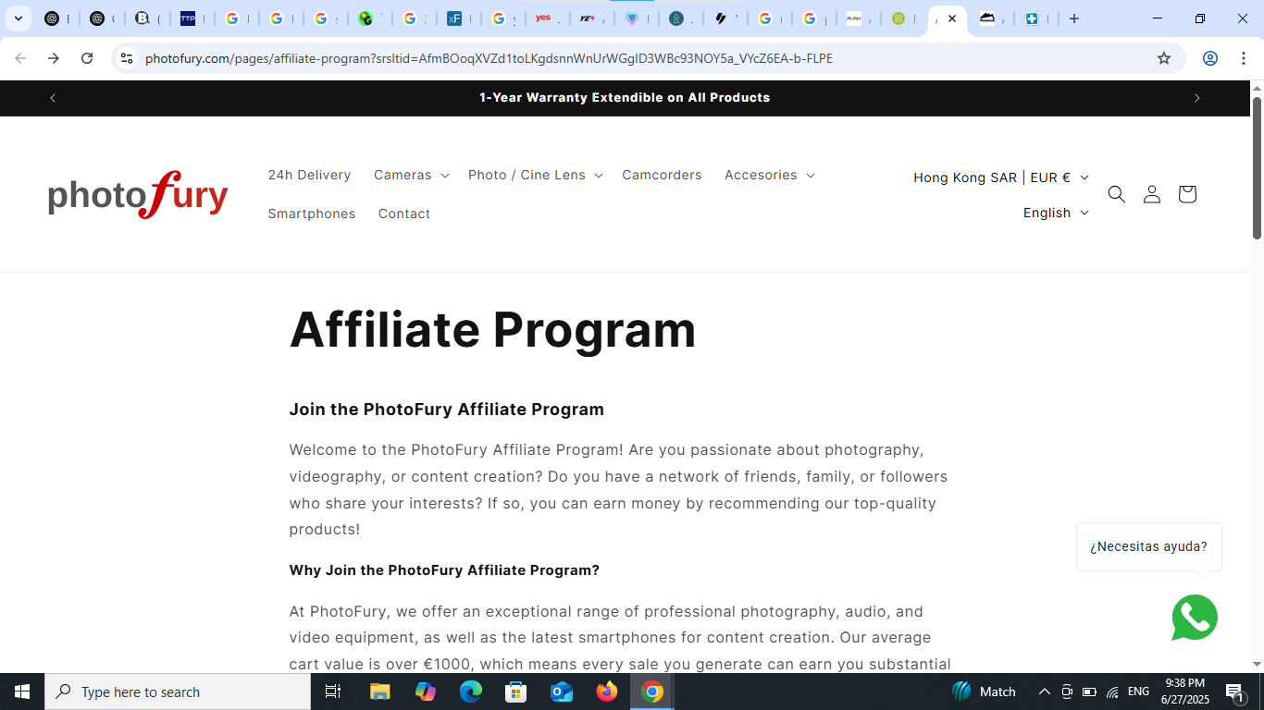This screenshot has height=710, width=1264.
Task: Open the English language selector
Action: click(x=1056, y=213)
